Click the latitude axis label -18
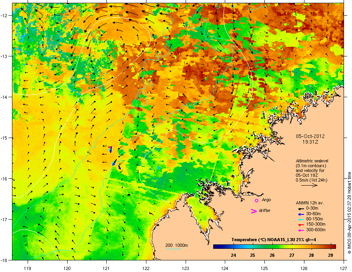352x272 pixels. click(x=4, y=260)
